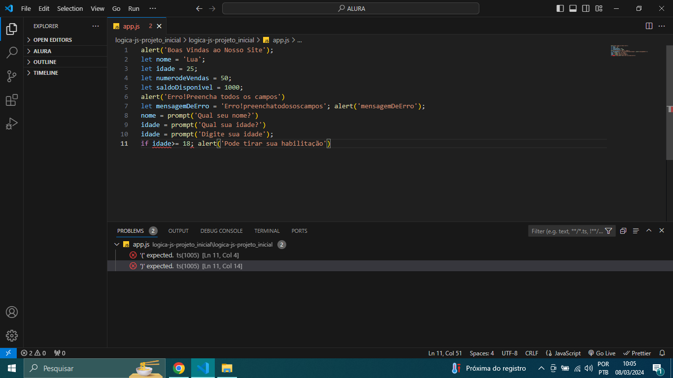
Task: Open File Explorer from the taskbar
Action: click(227, 368)
